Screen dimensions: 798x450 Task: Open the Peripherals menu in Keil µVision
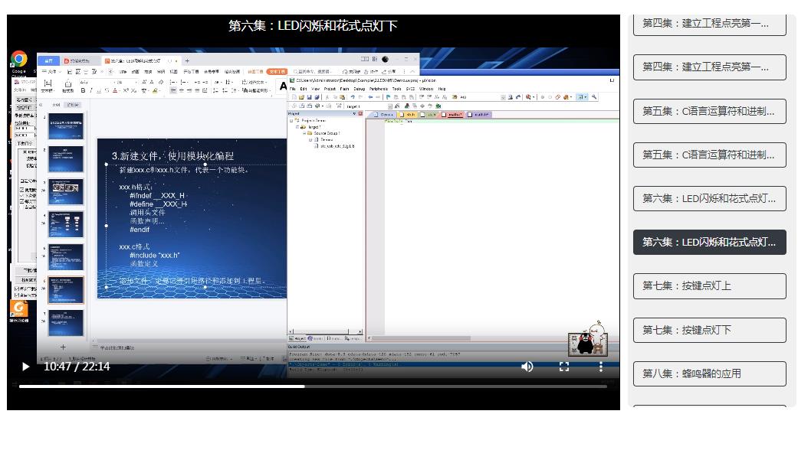[x=379, y=89]
